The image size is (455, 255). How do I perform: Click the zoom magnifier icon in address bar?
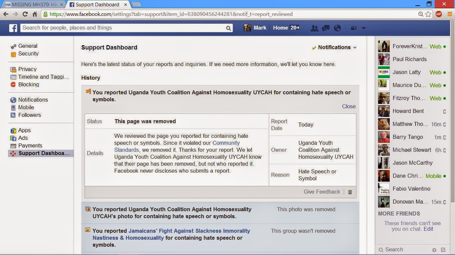click(421, 14)
